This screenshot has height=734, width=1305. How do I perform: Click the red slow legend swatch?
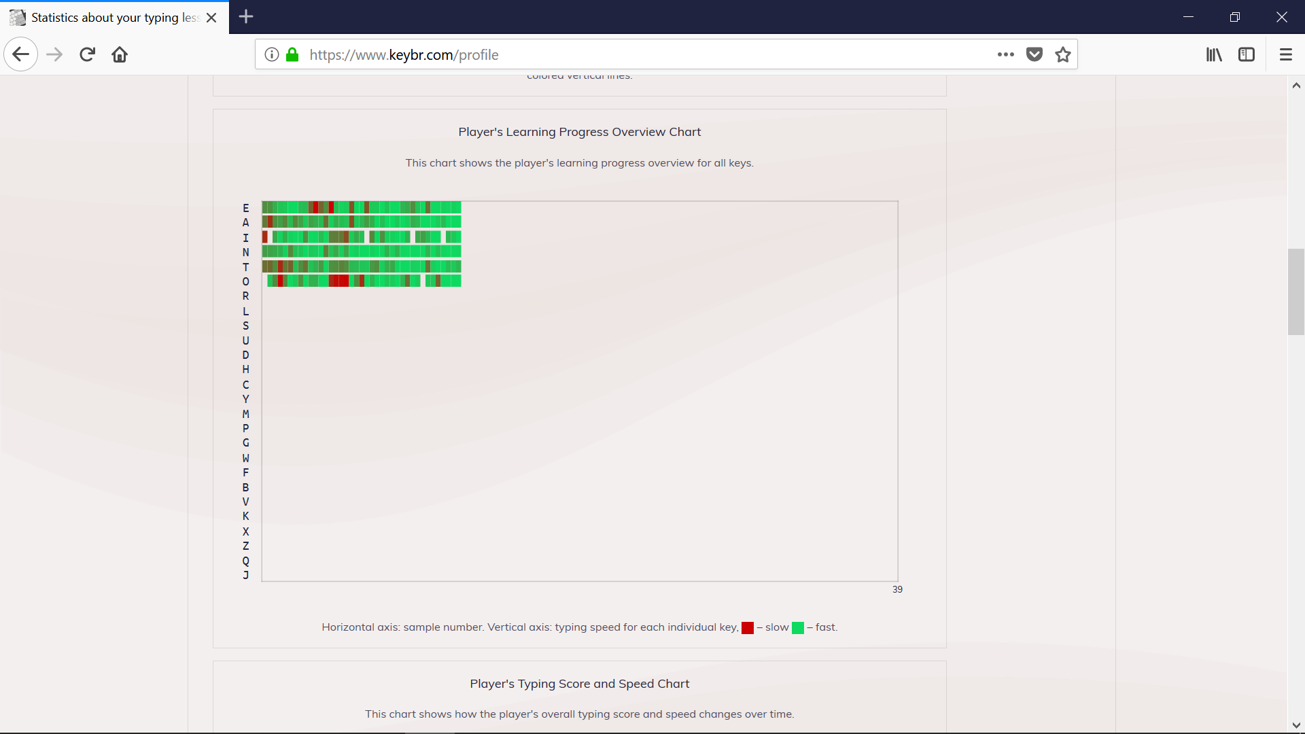(748, 628)
